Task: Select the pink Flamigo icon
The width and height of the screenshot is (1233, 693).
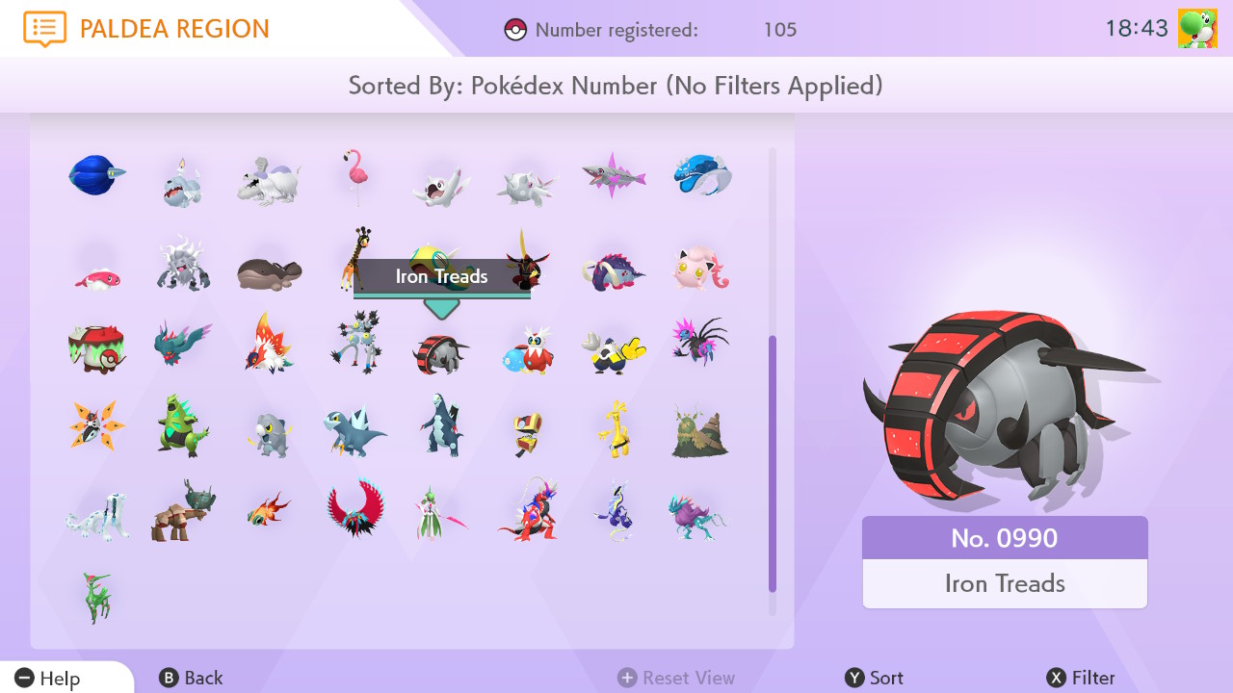Action: tap(357, 177)
